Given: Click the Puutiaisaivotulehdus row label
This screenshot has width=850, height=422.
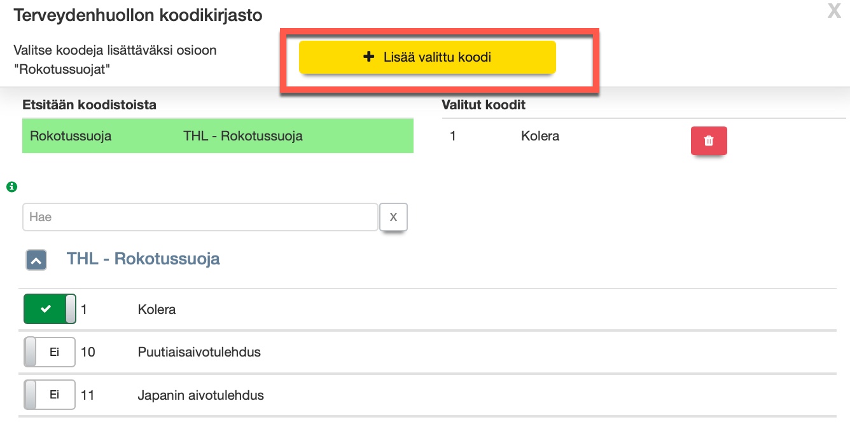Looking at the screenshot, I should [199, 352].
